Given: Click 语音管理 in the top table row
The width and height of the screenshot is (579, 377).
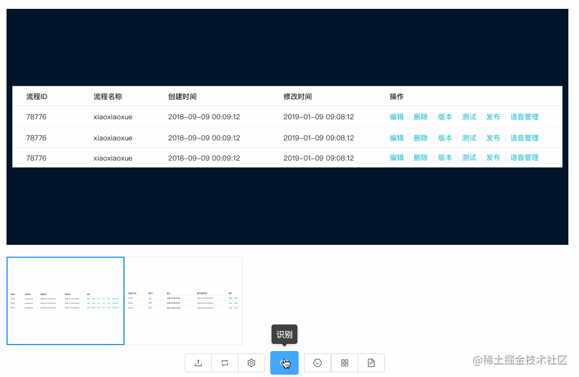Looking at the screenshot, I should pos(524,117).
